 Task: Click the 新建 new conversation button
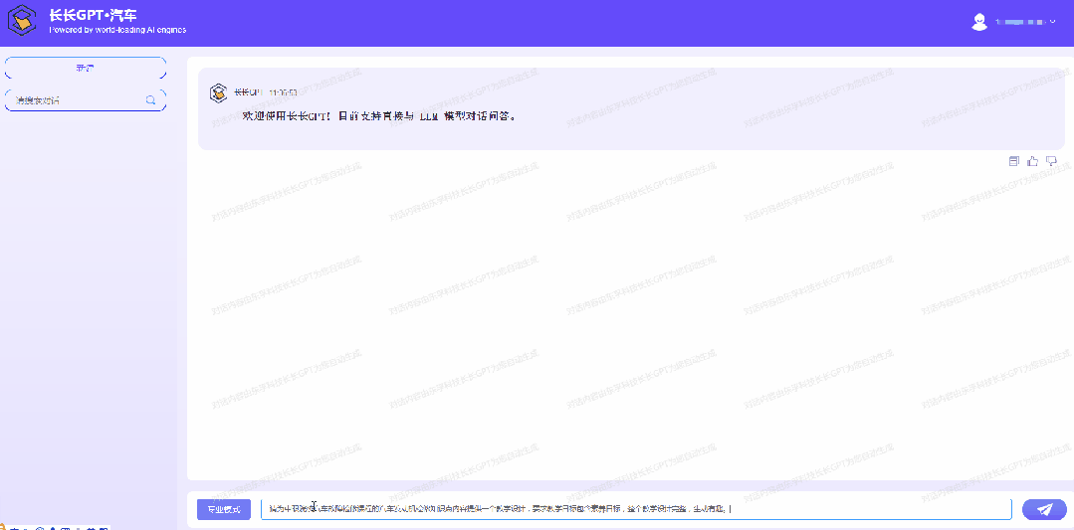pyautogui.click(x=86, y=69)
